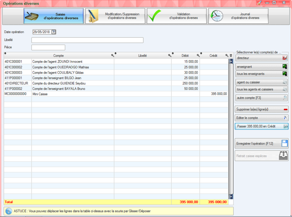Click the 411P000001 account code
The height and width of the screenshot is (217, 292).
[13, 78]
